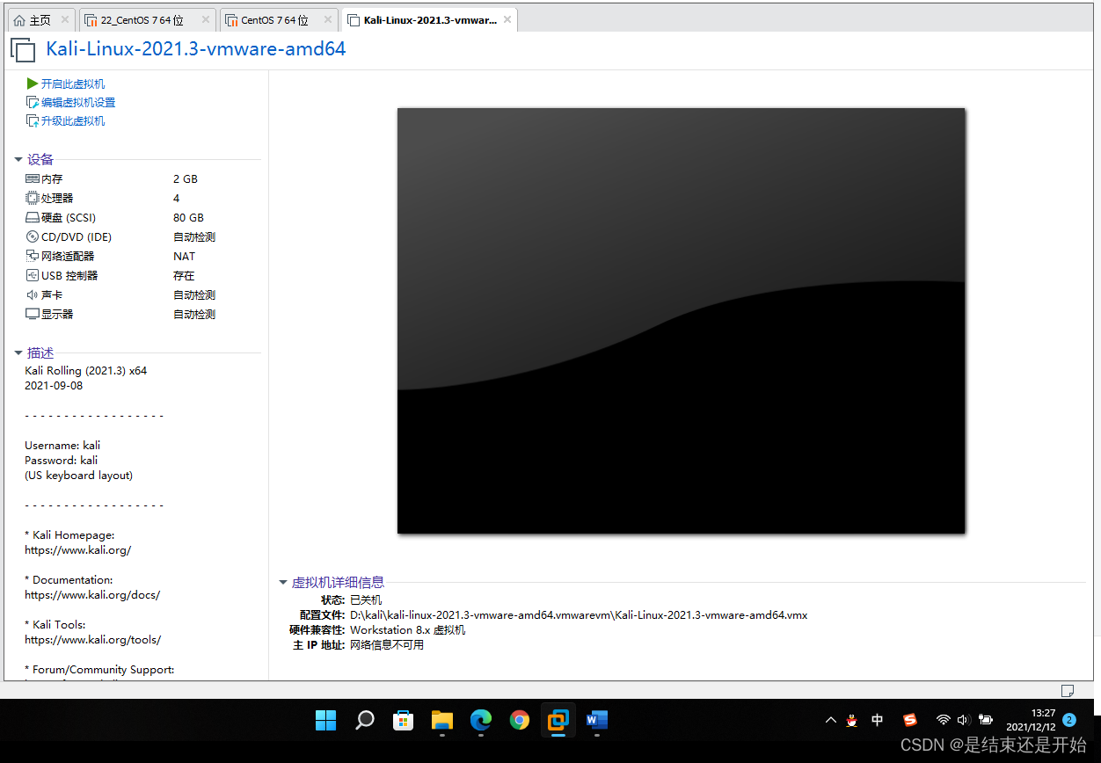Image resolution: width=1101 pixels, height=763 pixels.
Task: Select the 显示器 device label
Action: 57,314
